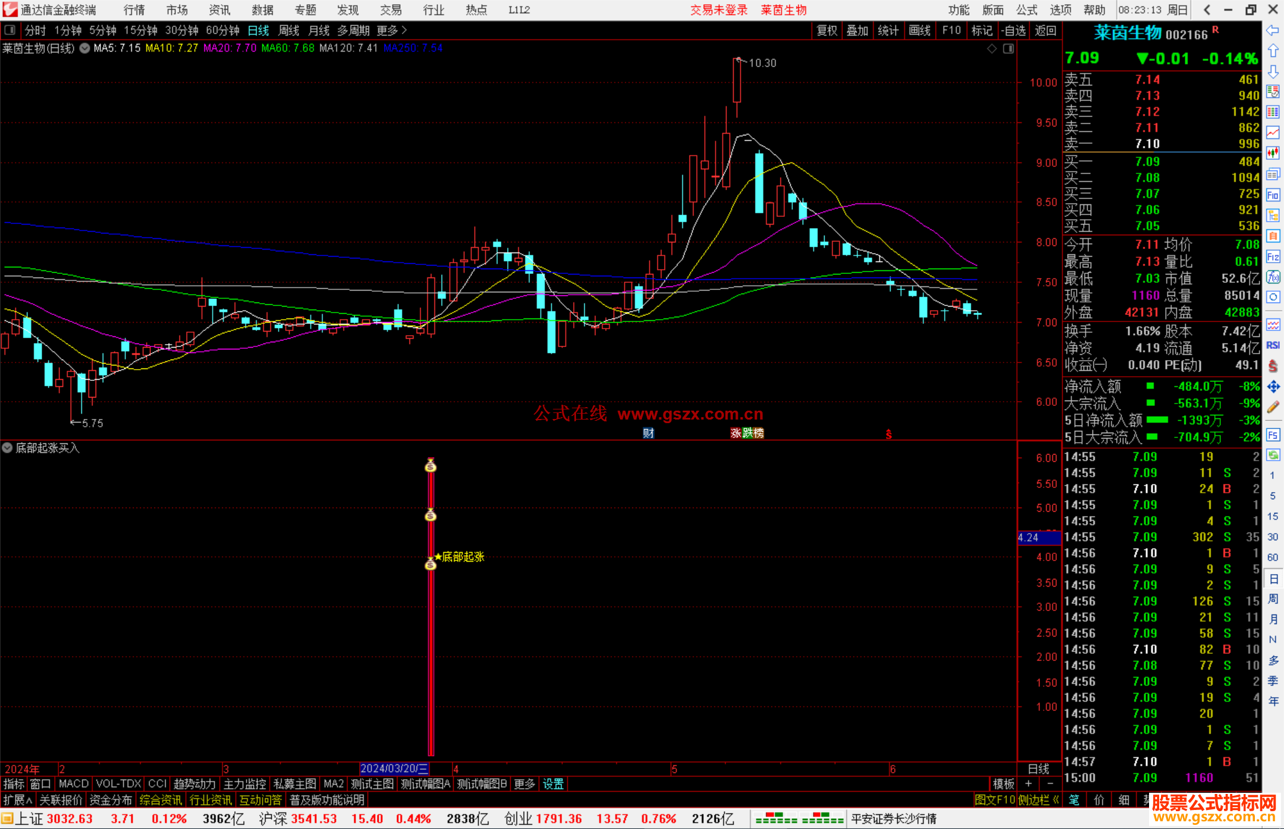This screenshot has width=1284, height=829.
Task: Toggle the panel layout icon left of 分时
Action: 10,30
